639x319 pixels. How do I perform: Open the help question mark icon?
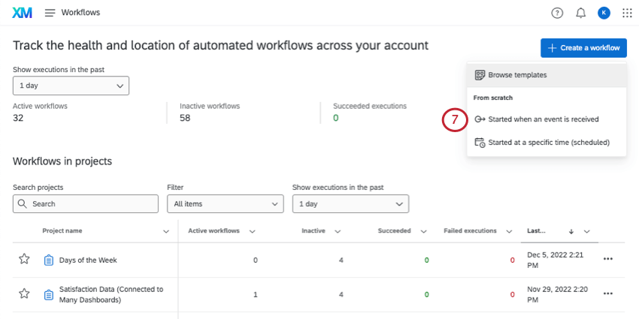tap(556, 13)
